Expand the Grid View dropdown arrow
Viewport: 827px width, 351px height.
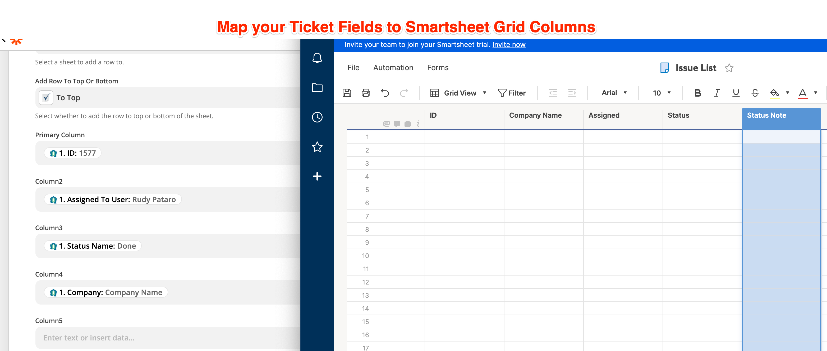click(x=484, y=93)
